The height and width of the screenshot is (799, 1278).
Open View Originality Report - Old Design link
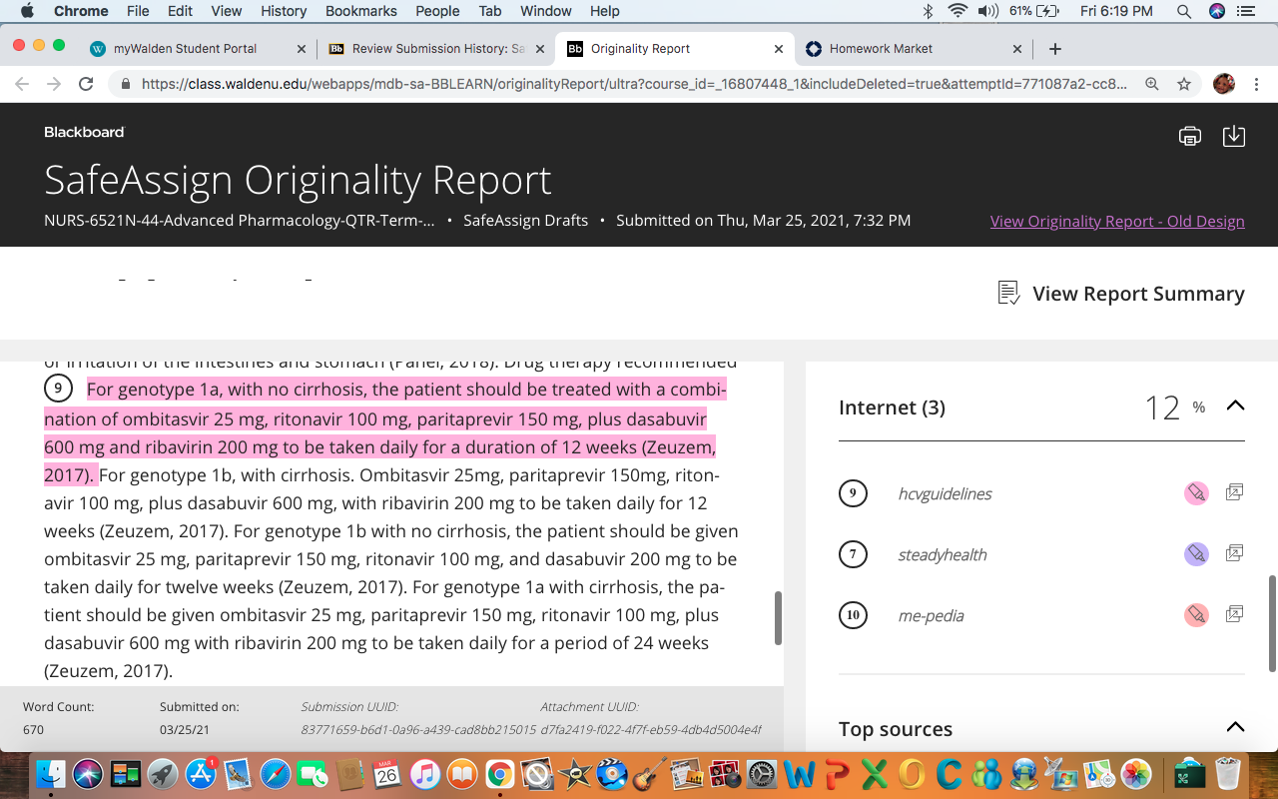coord(1117,221)
